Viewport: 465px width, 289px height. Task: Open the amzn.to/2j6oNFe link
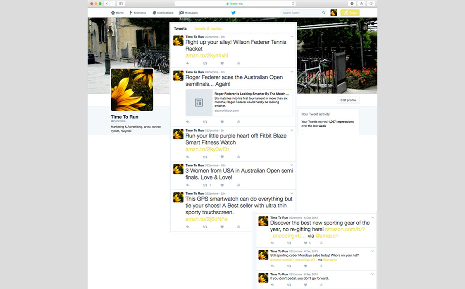coord(206,219)
